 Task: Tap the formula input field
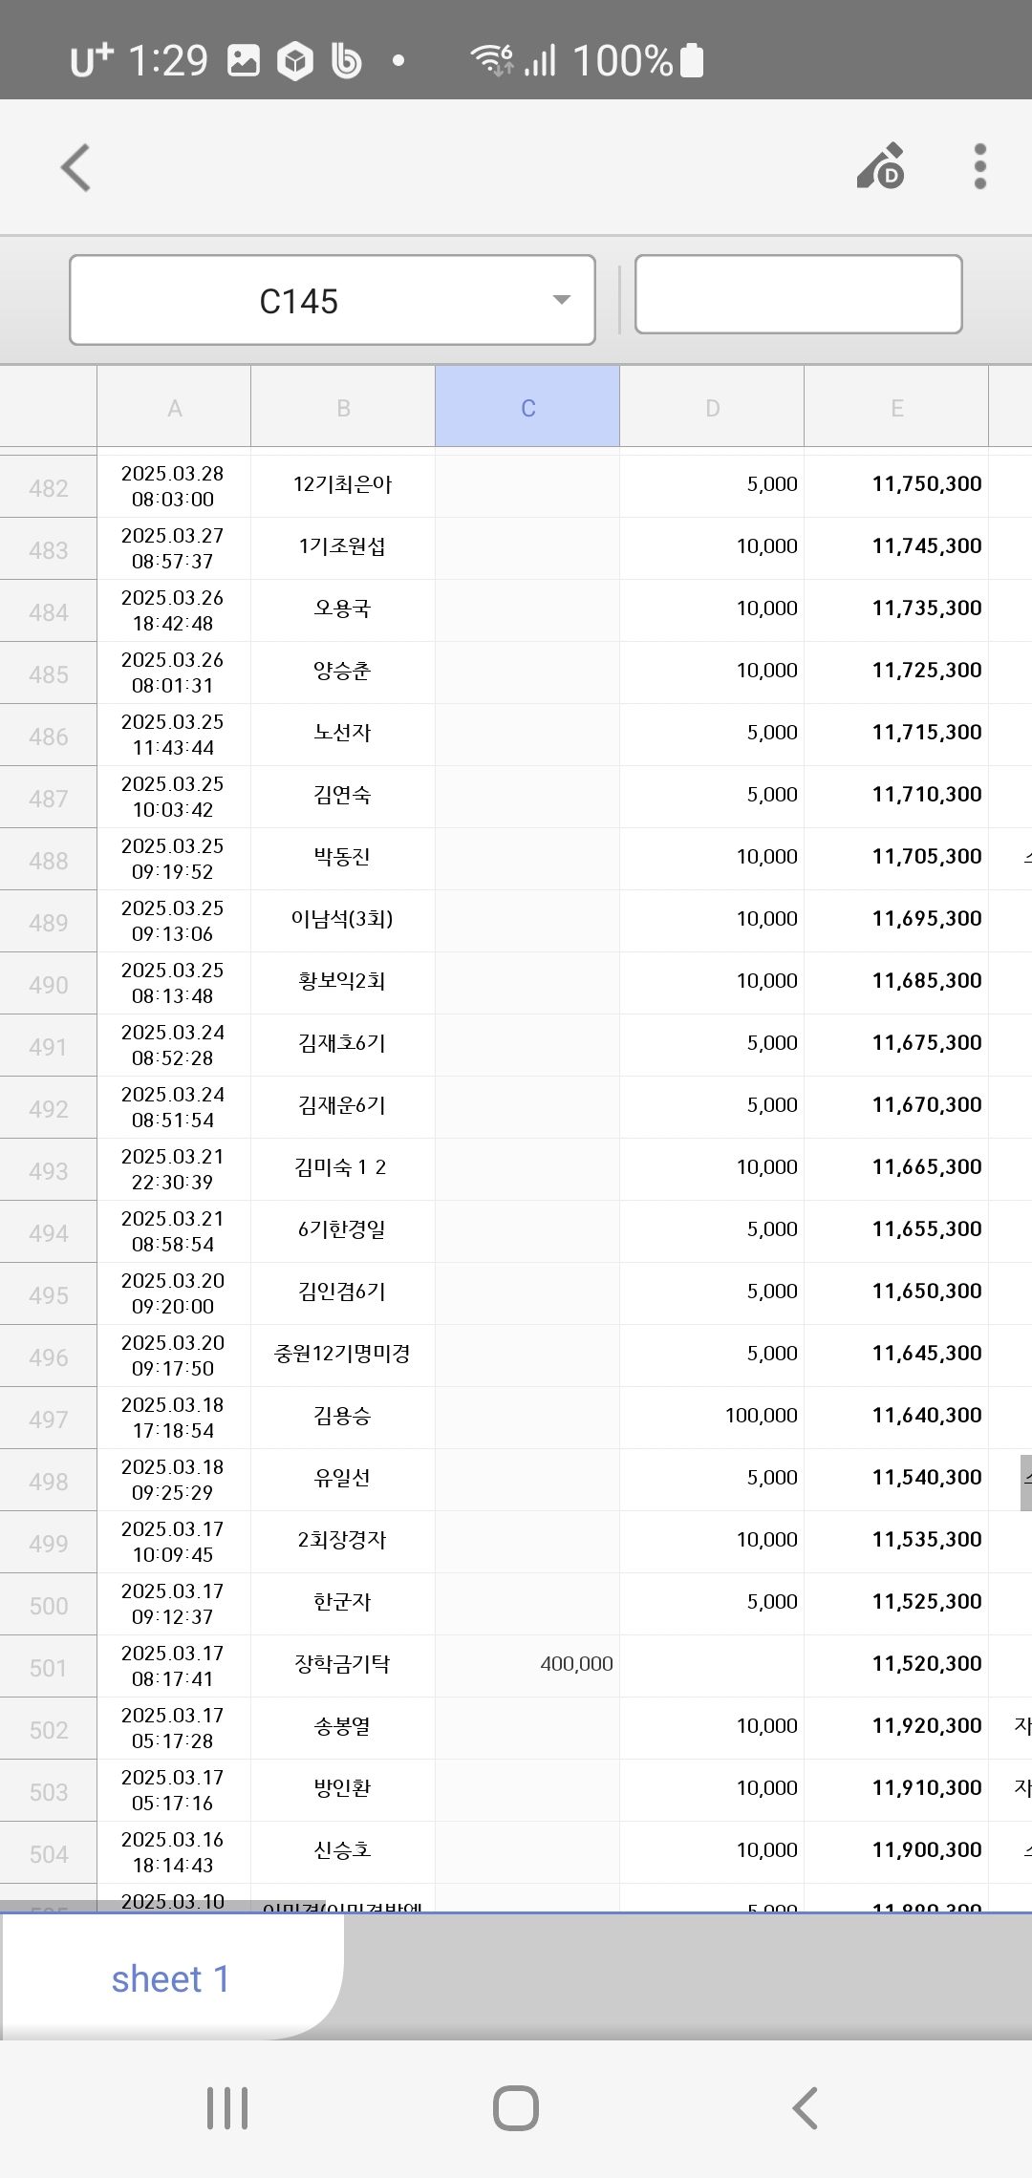[x=798, y=294]
